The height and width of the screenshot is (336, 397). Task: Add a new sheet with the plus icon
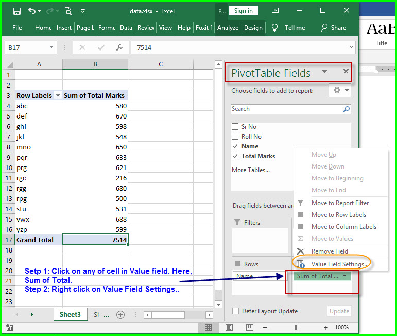[x=120, y=315]
